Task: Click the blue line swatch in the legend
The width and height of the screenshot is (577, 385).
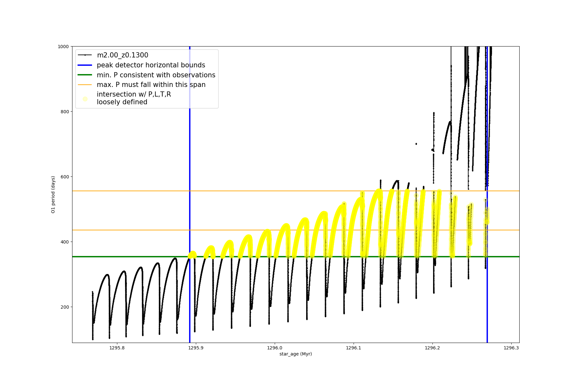Action: [85, 65]
